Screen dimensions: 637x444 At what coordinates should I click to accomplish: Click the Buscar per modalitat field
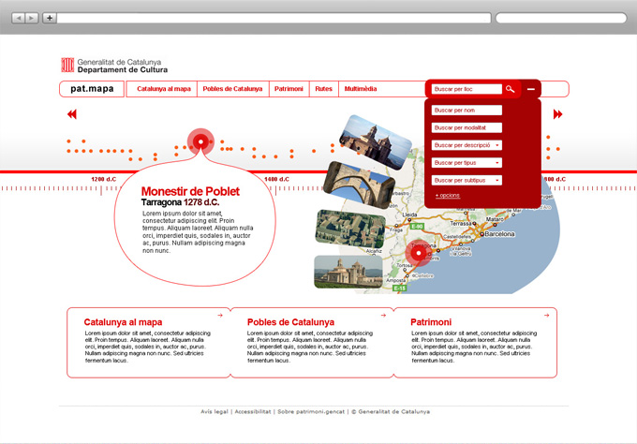tap(467, 127)
